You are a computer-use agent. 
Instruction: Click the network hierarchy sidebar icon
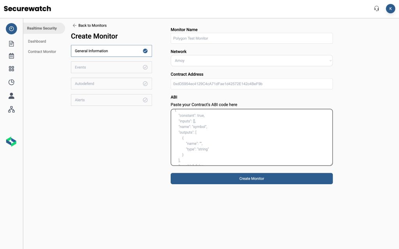[x=11, y=110]
